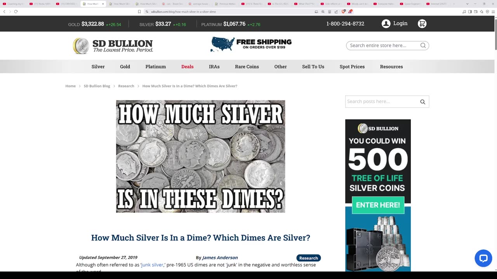The height and width of the screenshot is (279, 497).
Task: Open the tab search dropdown arrow
Action: tap(467, 4)
